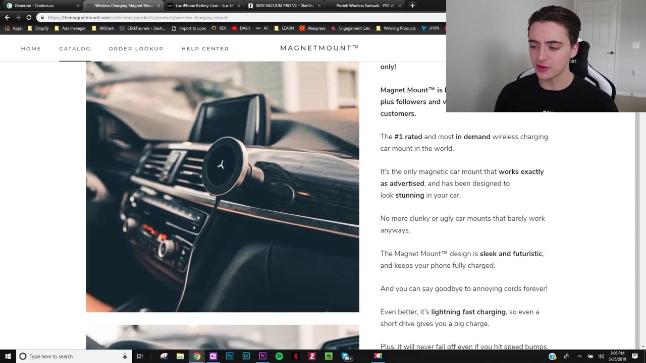
Task: Click the '#1 rated' bold text
Action: point(408,137)
